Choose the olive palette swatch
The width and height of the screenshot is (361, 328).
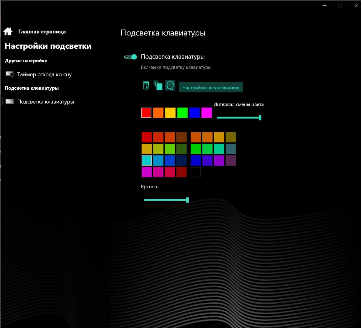tap(231, 137)
